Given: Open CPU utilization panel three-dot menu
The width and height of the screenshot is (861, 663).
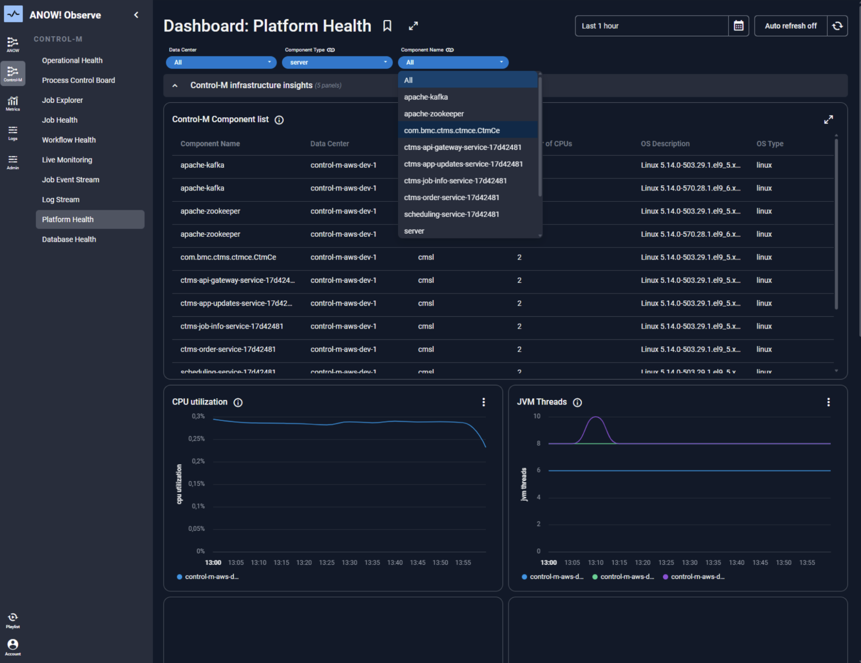Looking at the screenshot, I should tap(483, 402).
